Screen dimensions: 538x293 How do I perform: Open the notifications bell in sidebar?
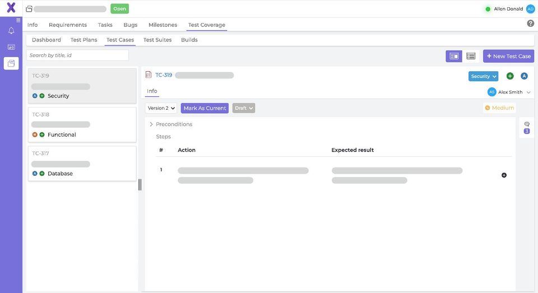pos(11,31)
